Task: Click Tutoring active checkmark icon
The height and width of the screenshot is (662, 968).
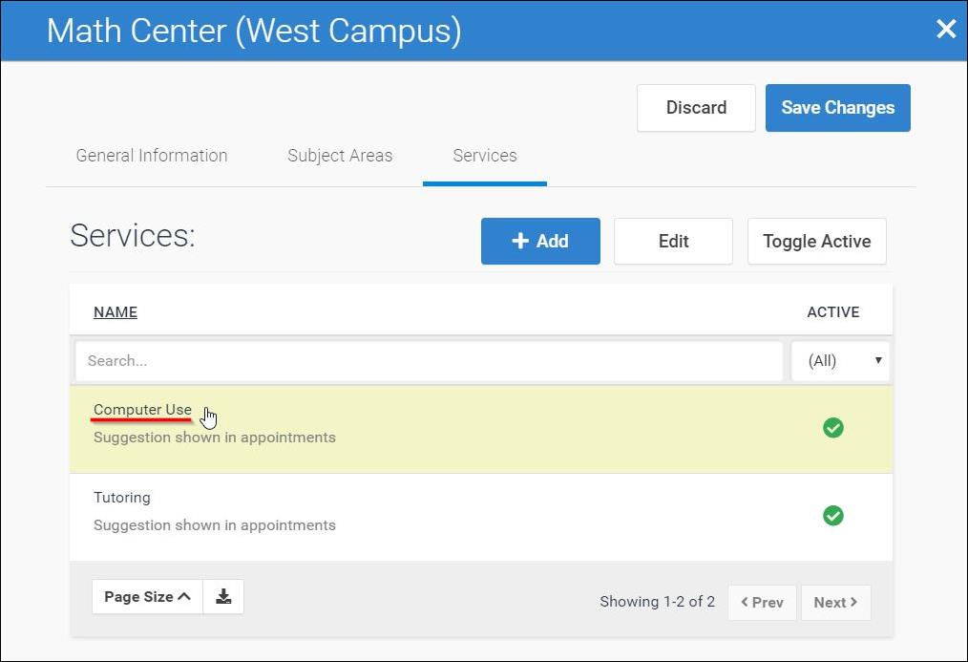Action: tap(833, 516)
